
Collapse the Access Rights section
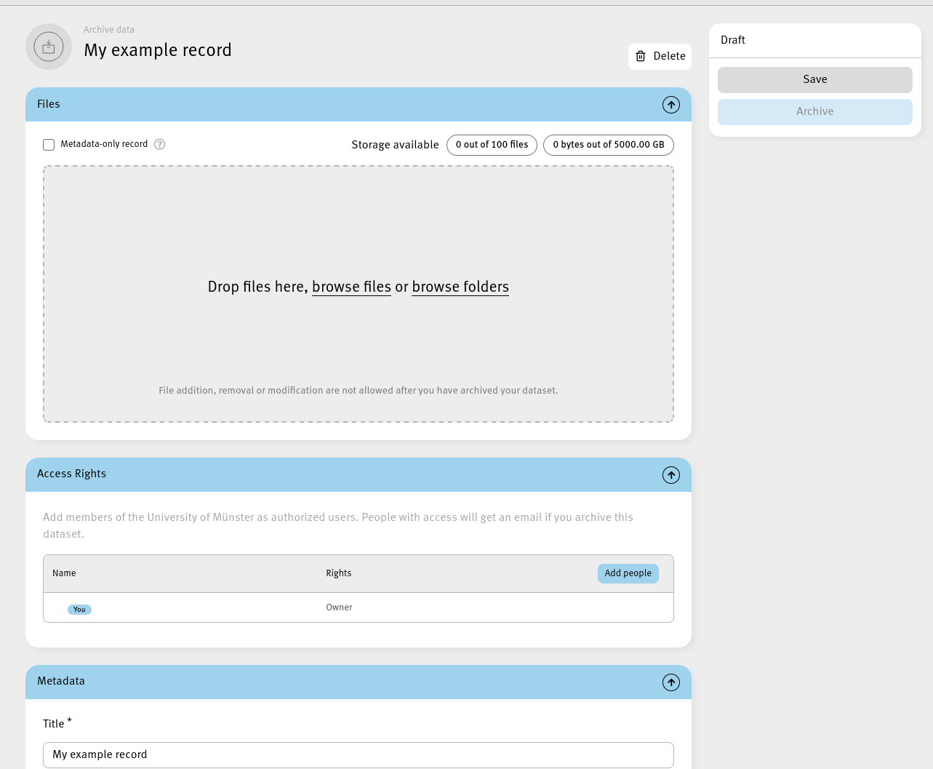coord(670,475)
